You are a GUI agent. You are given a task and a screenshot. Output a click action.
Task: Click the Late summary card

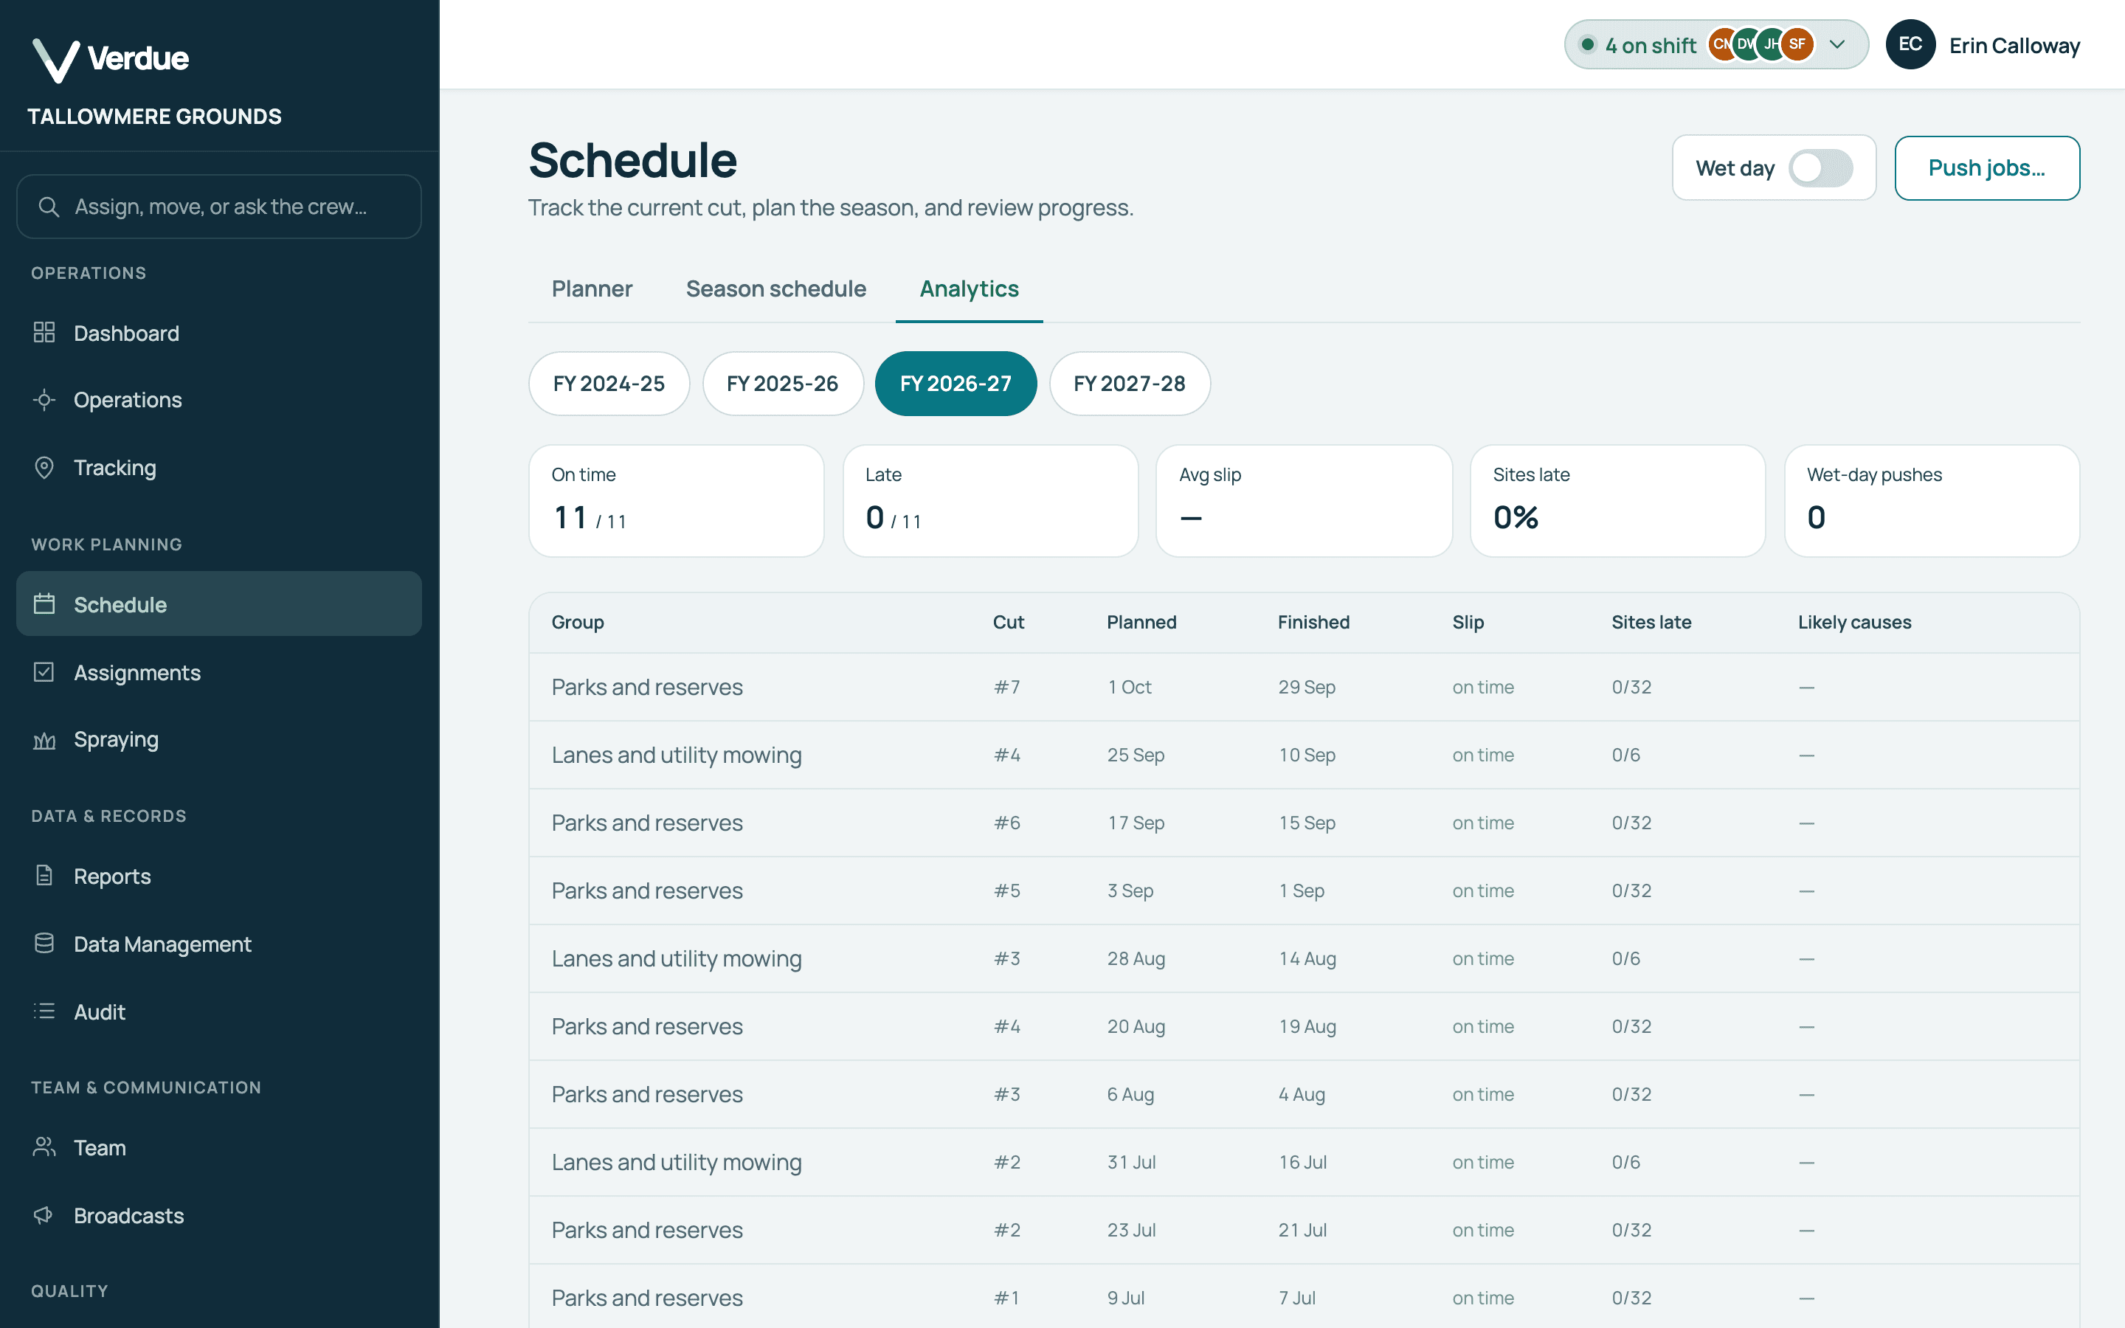[989, 501]
